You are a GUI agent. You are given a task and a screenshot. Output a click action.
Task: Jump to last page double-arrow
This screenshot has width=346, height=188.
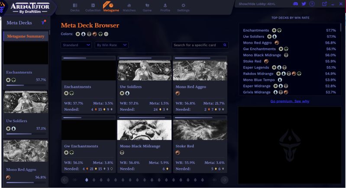[214, 180]
